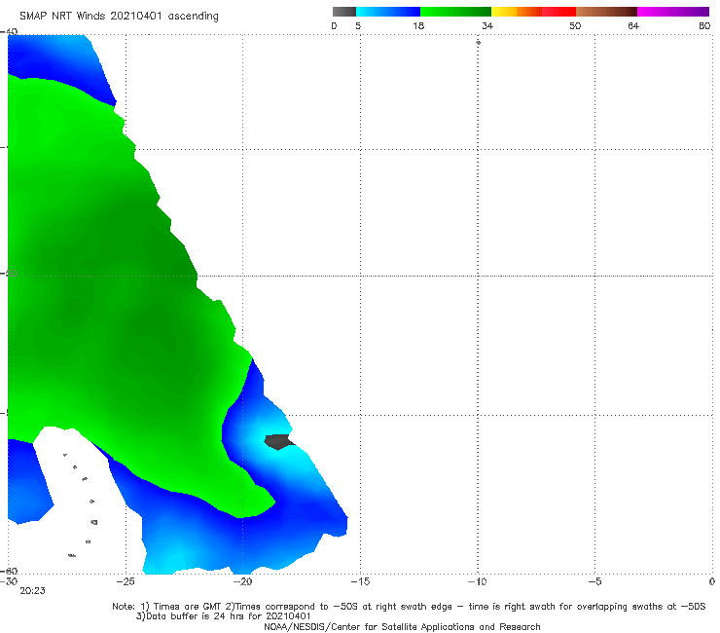Click the '-5' longitude axis label
The image size is (720, 633).
(x=594, y=582)
